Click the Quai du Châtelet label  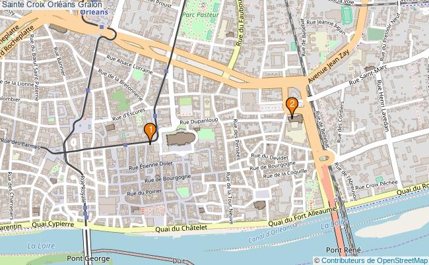pyautogui.click(x=181, y=228)
